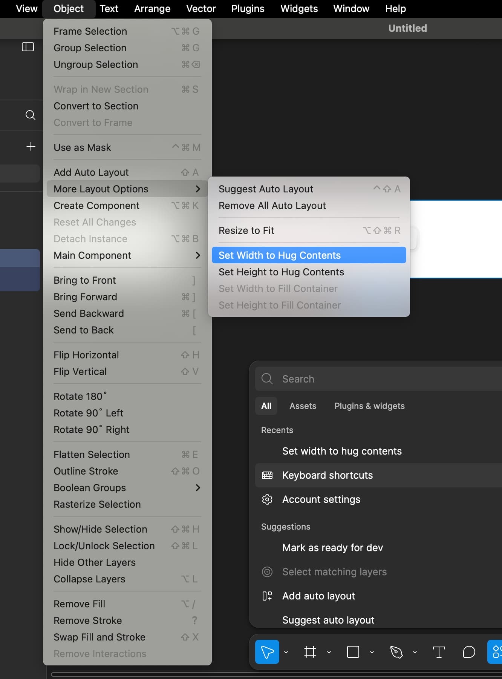Image resolution: width=502 pixels, height=679 pixels.
Task: Expand the Move tool dropdown arrow
Action: [286, 652]
